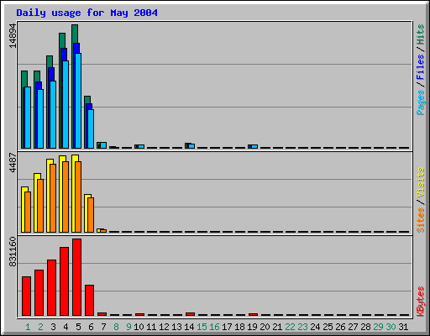
Task: Click day 6 on the x-axis
Action: click(91, 327)
